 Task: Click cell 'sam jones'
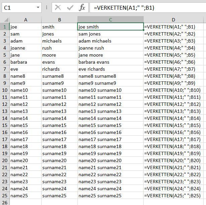[x=110, y=34]
